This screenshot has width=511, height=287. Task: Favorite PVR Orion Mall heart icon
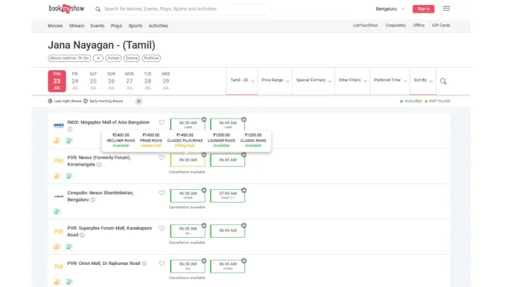click(x=162, y=263)
